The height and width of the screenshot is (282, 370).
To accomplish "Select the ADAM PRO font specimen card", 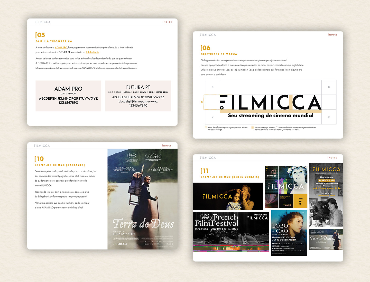I will [x=68, y=96].
